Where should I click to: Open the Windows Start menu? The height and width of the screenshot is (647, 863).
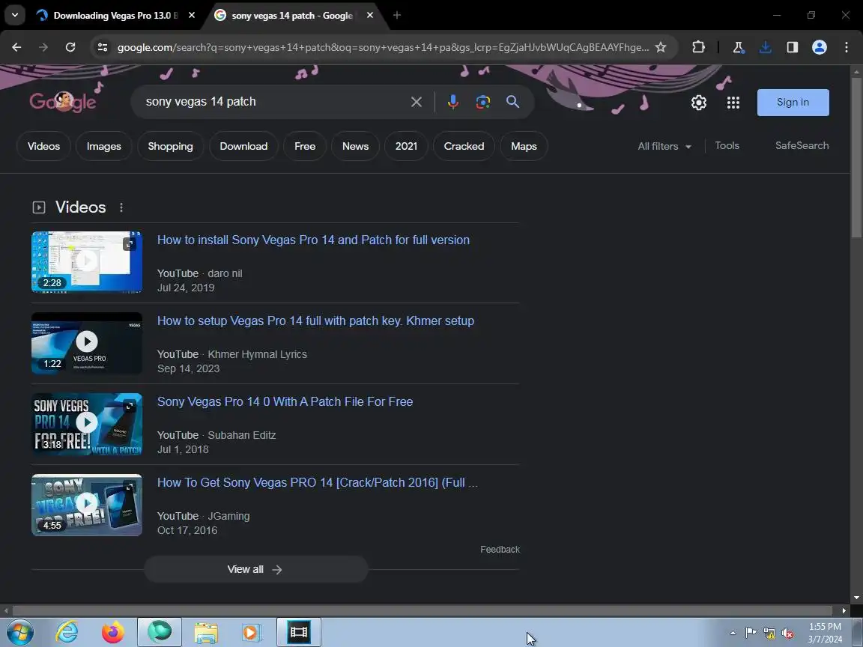click(20, 633)
